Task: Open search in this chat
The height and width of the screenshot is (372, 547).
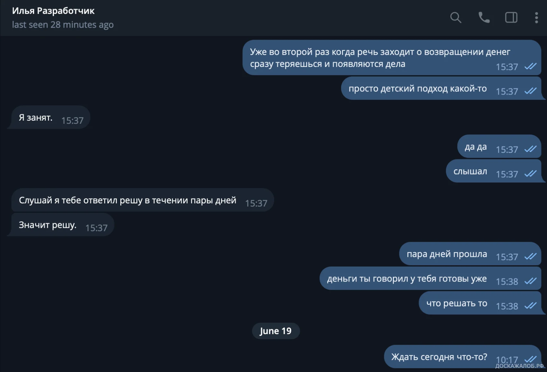Action: pyautogui.click(x=456, y=17)
